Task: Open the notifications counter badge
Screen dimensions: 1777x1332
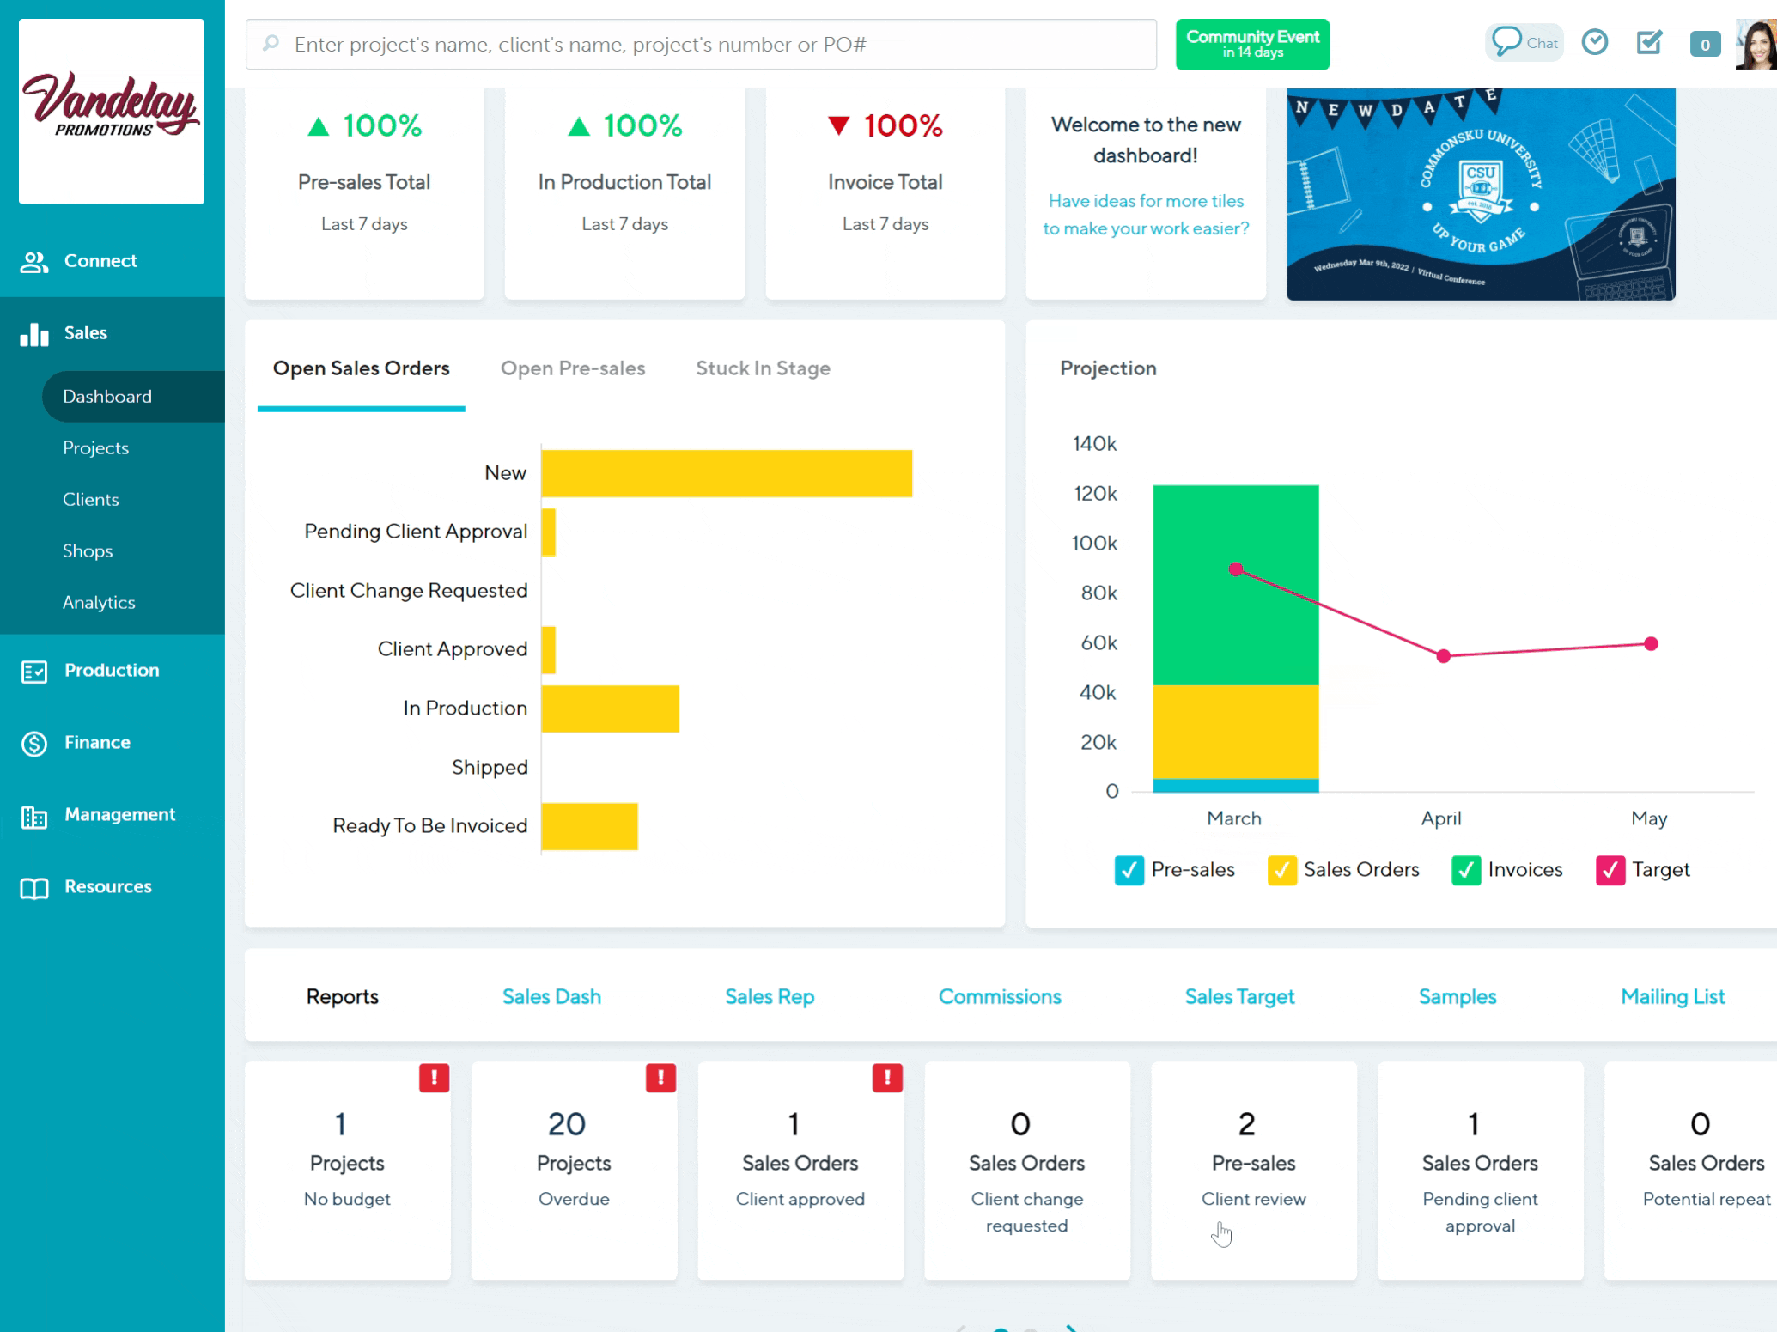Action: tap(1705, 43)
